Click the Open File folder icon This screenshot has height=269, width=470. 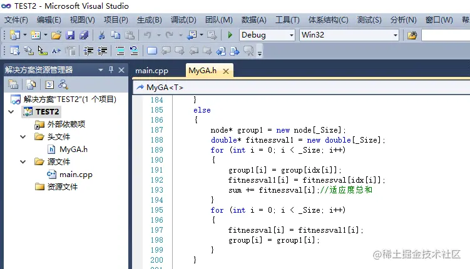[56, 36]
